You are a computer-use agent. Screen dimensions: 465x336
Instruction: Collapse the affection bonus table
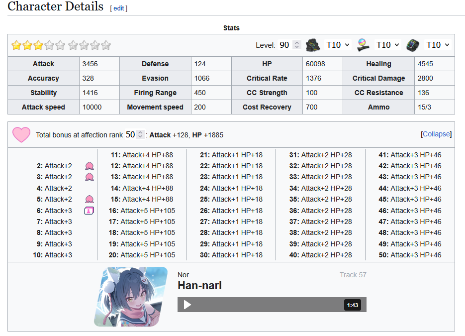tap(436, 134)
